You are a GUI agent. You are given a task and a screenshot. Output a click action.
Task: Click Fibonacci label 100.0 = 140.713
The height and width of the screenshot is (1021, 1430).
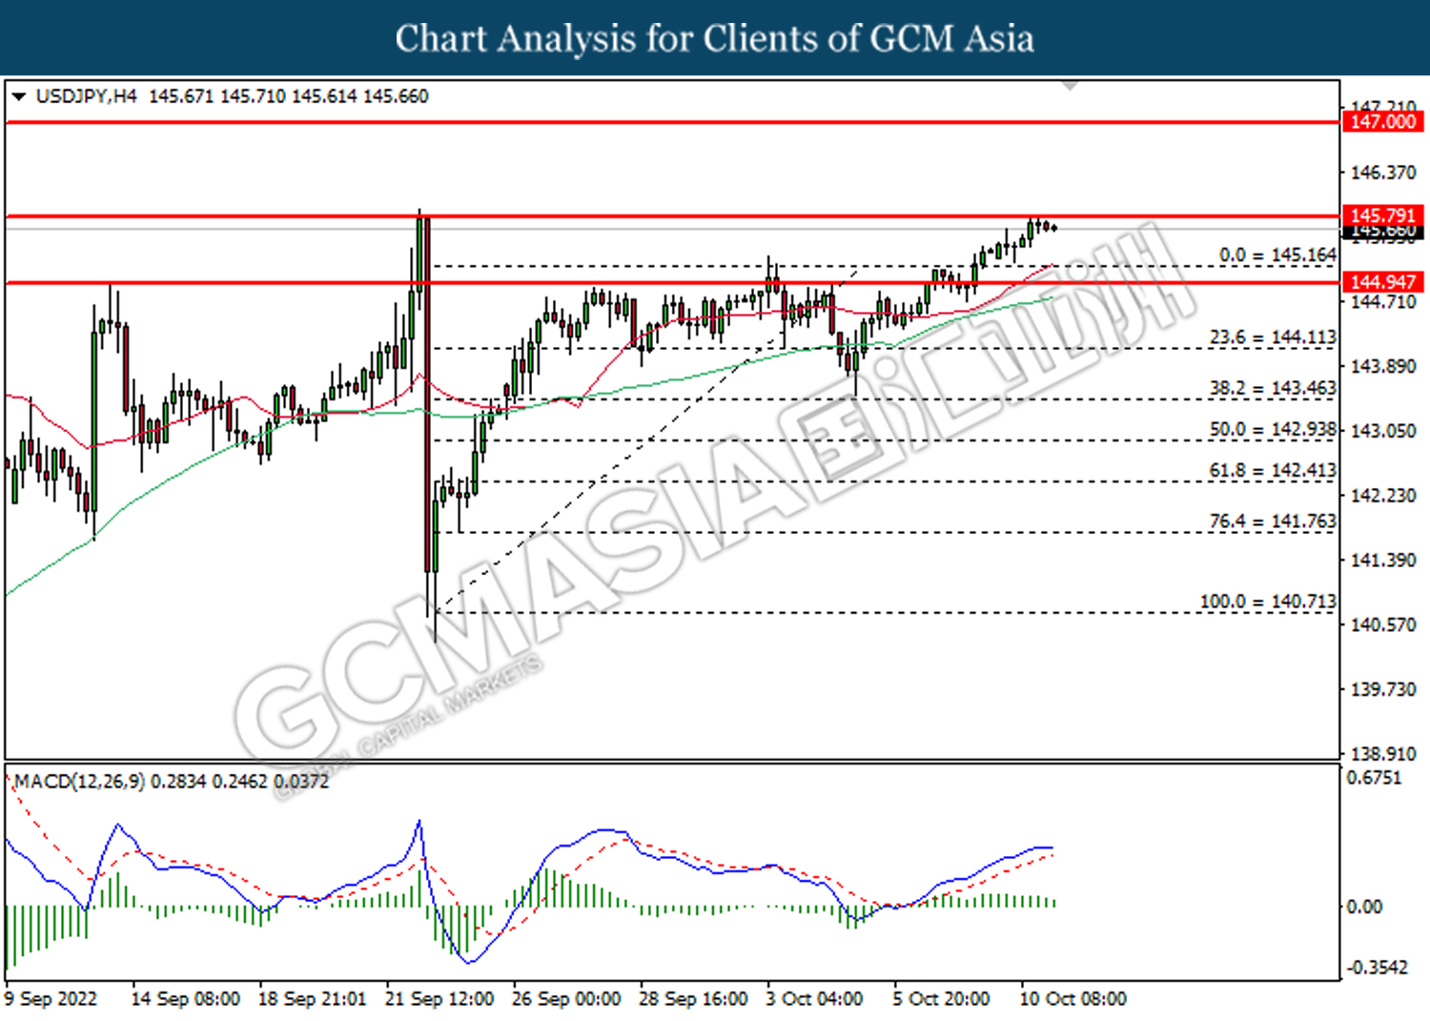[1268, 602]
